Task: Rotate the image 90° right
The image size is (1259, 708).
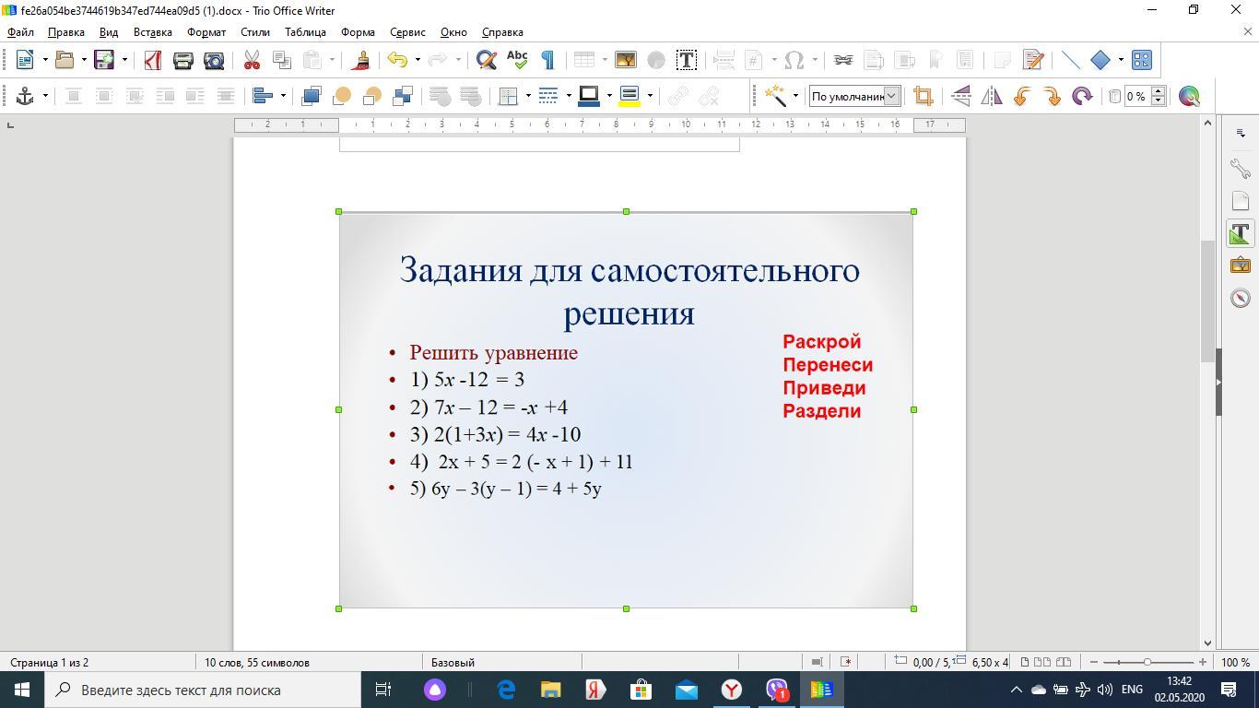Action: (x=1052, y=96)
